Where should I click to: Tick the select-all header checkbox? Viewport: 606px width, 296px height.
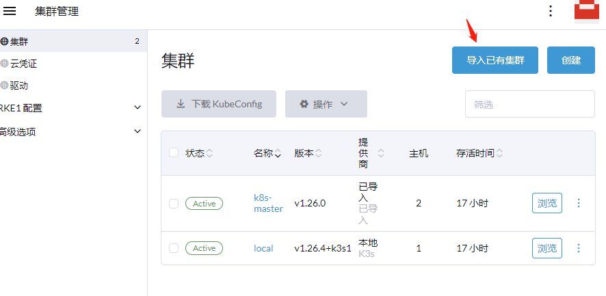click(x=174, y=152)
